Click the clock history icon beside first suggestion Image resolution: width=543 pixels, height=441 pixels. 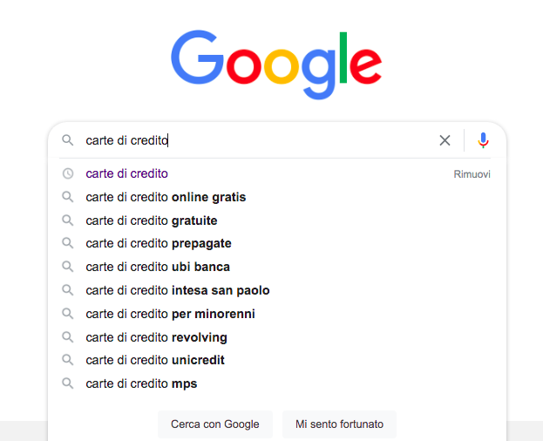67,173
